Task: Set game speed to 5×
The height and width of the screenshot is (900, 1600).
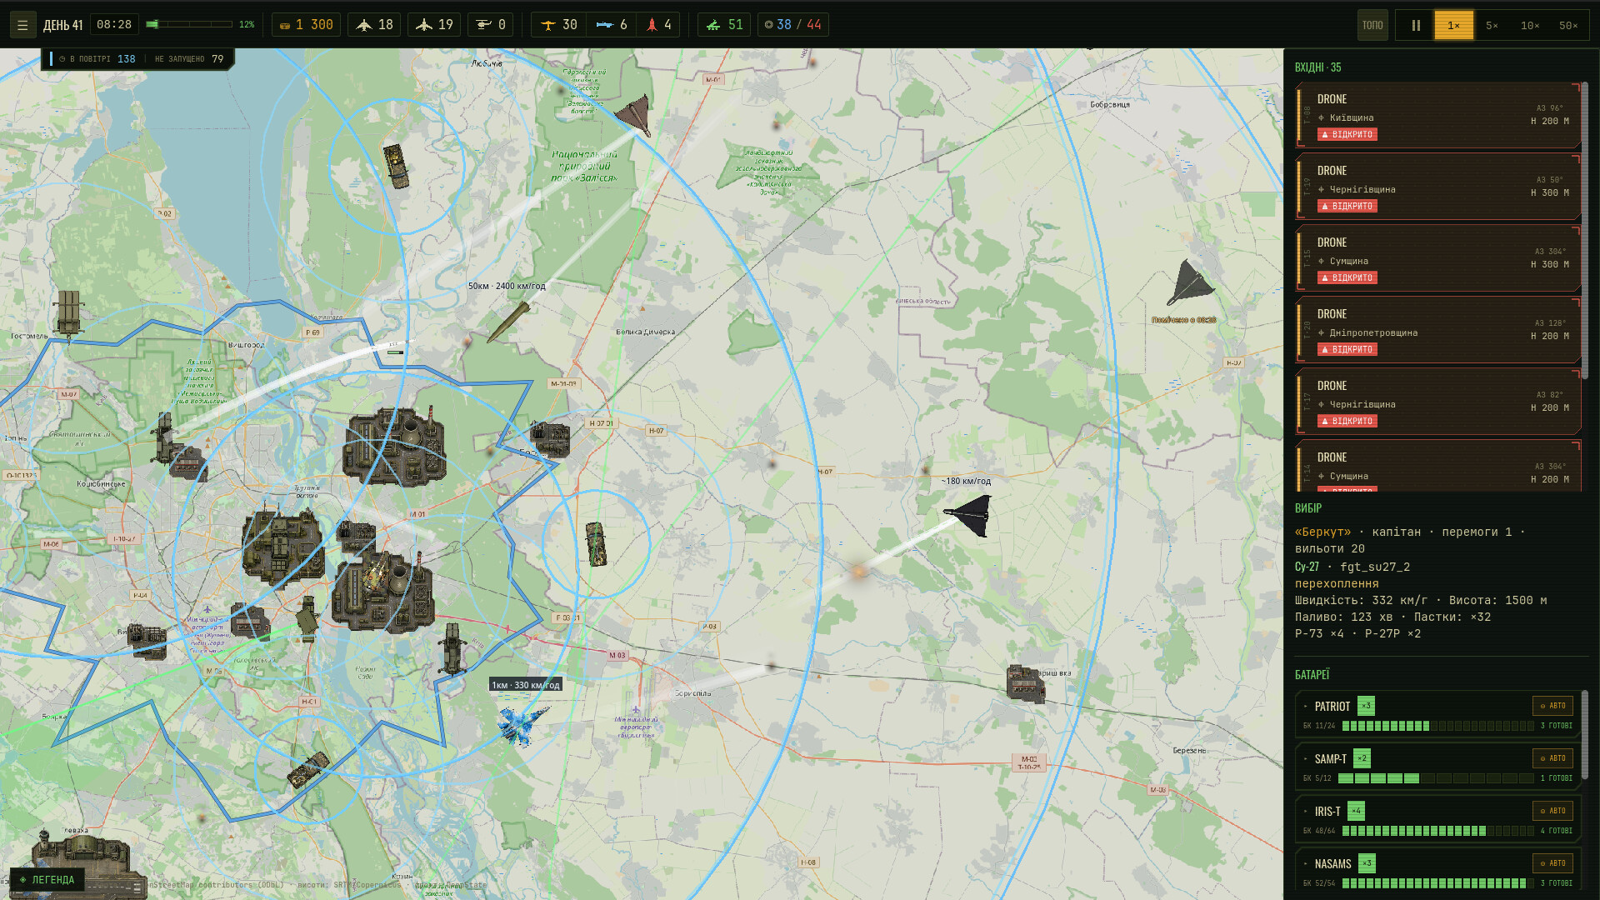Action: (x=1492, y=25)
